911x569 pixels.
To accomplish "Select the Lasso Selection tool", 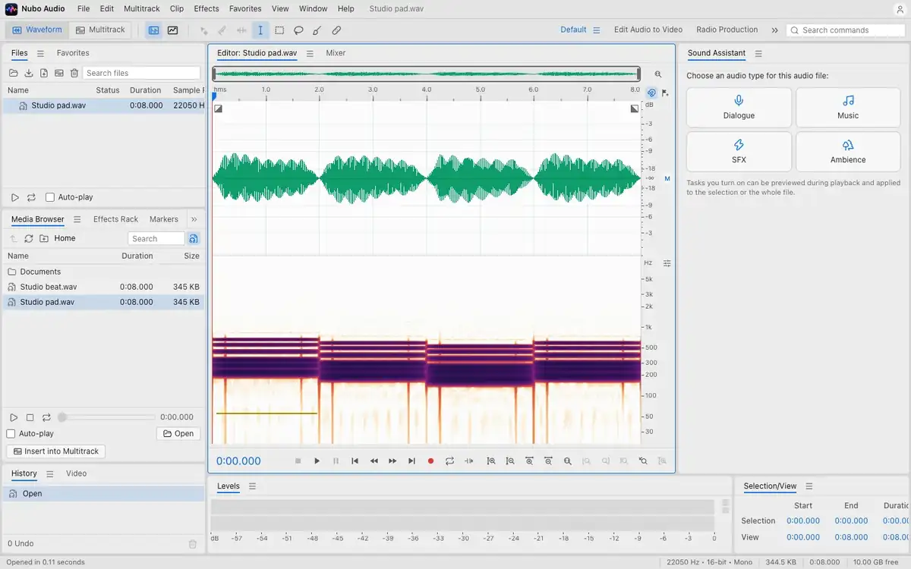I will [x=298, y=30].
